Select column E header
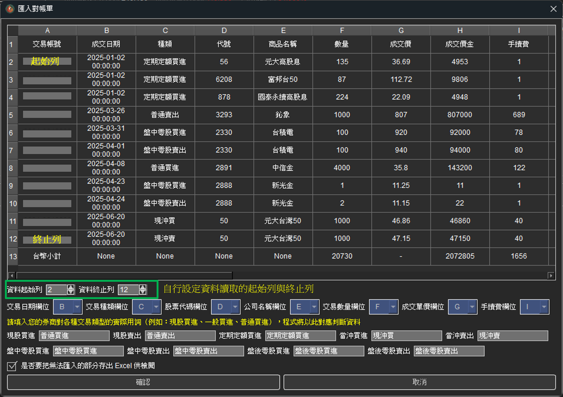The image size is (563, 397). pos(283,31)
